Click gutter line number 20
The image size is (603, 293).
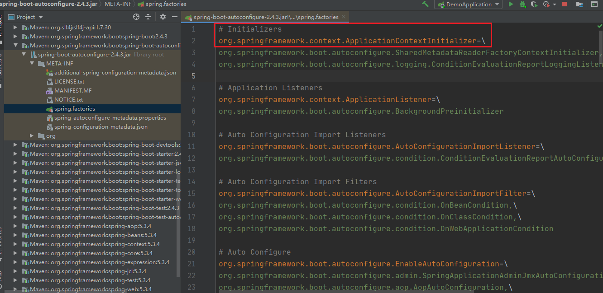pyautogui.click(x=191, y=252)
